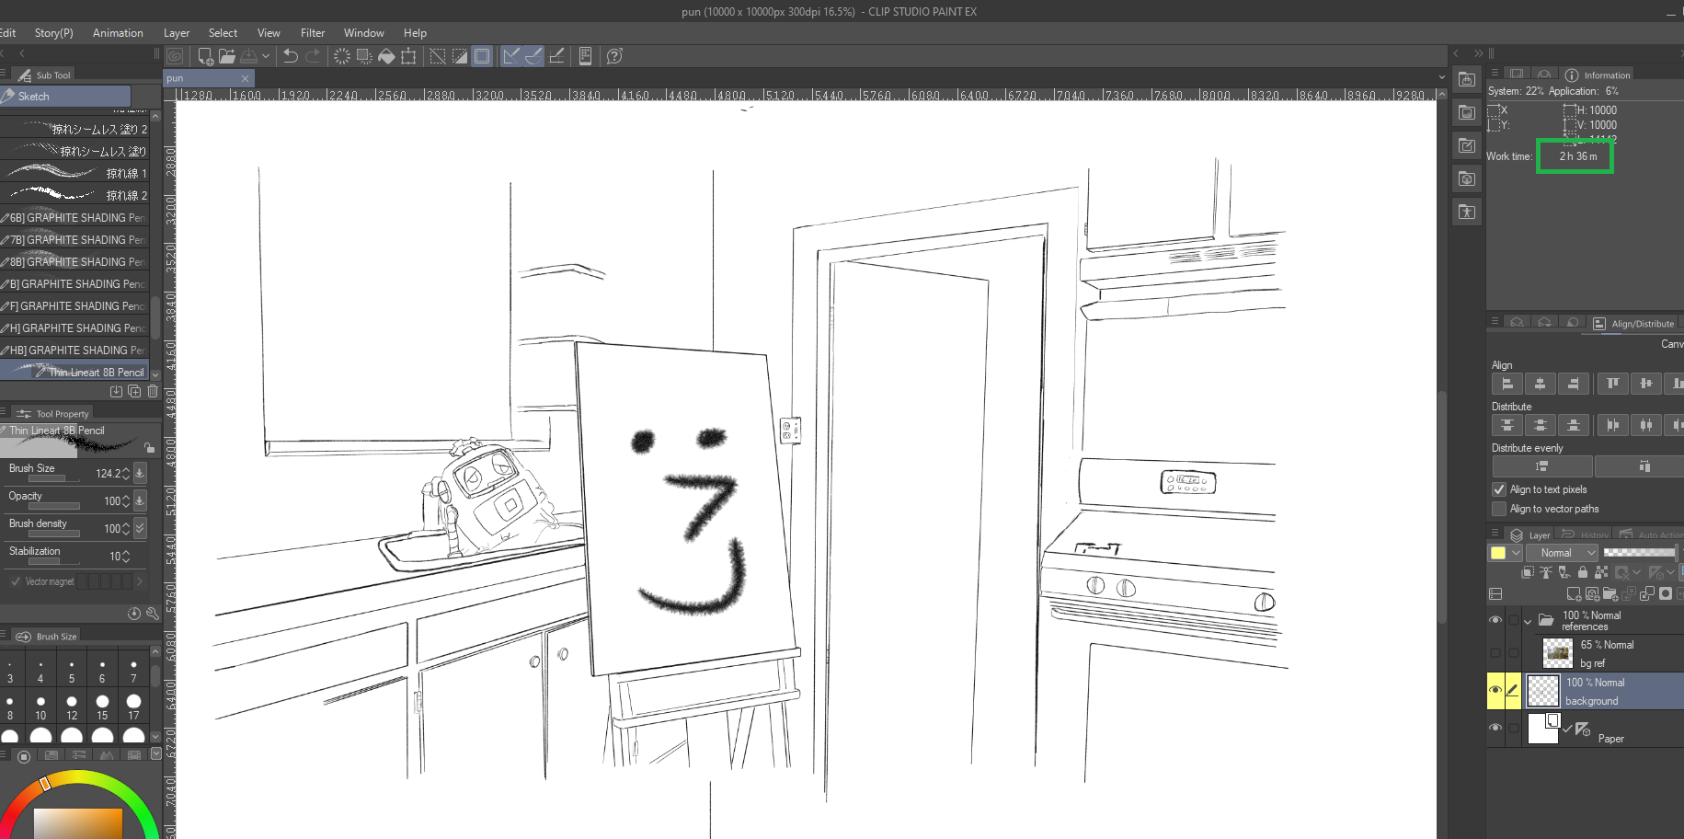Enable Align to vector paths
This screenshot has width=1684, height=839.
click(1499, 509)
